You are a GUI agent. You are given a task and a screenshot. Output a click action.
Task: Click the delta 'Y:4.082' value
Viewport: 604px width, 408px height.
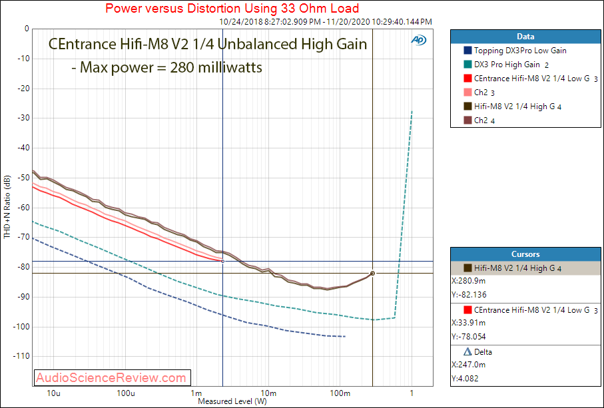point(465,378)
